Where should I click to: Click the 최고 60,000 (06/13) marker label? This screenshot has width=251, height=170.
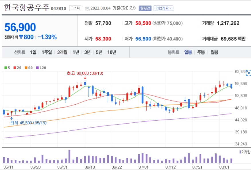85,73
